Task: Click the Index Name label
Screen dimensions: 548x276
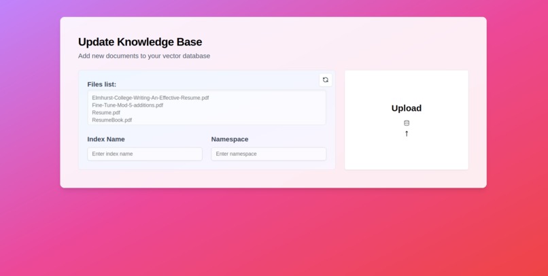Action: point(106,139)
